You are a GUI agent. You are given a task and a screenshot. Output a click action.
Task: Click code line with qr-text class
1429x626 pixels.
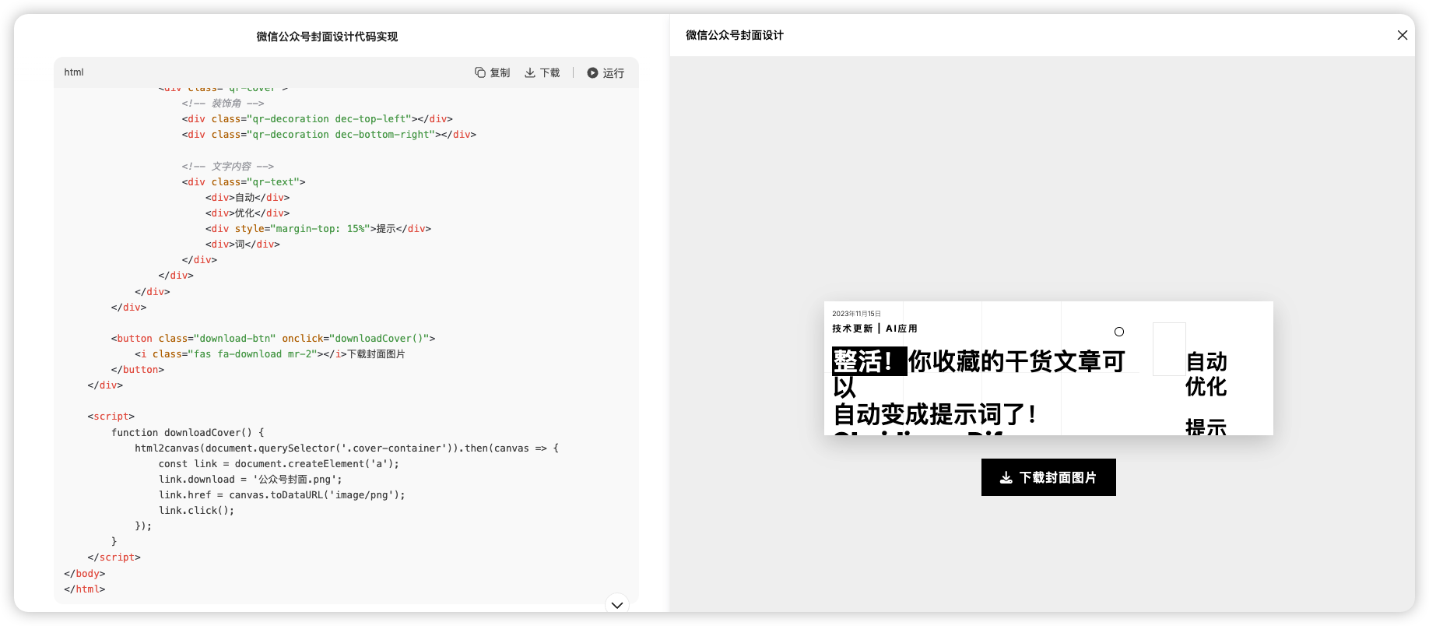244,181
